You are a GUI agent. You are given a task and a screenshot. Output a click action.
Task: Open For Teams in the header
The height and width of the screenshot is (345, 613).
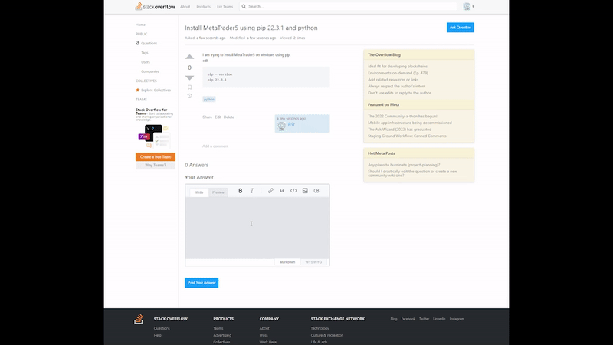(225, 7)
